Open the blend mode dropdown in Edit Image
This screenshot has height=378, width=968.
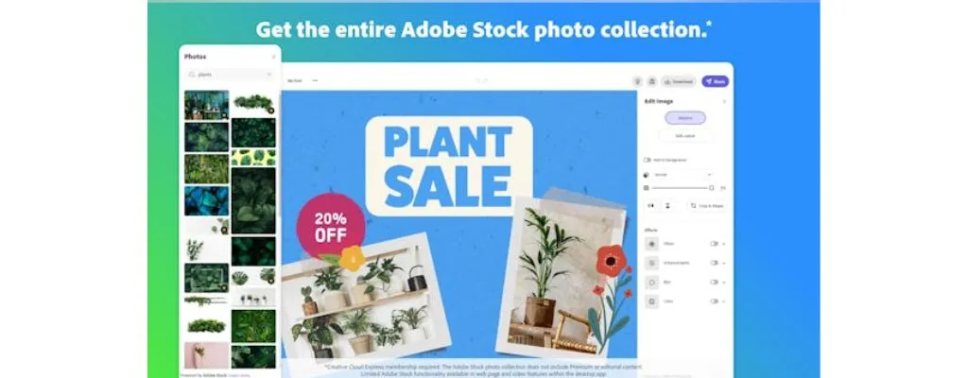[x=683, y=175]
